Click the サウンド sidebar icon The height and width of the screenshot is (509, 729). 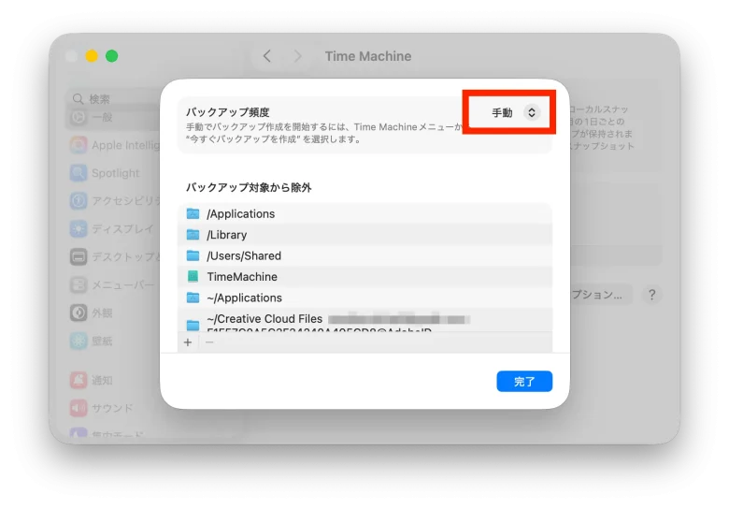tap(79, 408)
